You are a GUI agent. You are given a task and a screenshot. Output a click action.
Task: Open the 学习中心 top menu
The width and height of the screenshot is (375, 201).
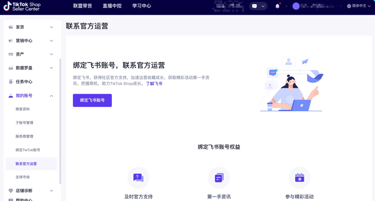pyautogui.click(x=142, y=6)
